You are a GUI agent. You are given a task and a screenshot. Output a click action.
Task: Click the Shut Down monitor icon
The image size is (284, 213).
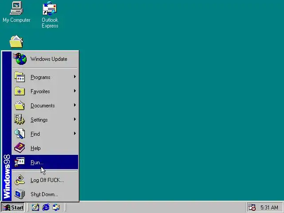(x=20, y=194)
